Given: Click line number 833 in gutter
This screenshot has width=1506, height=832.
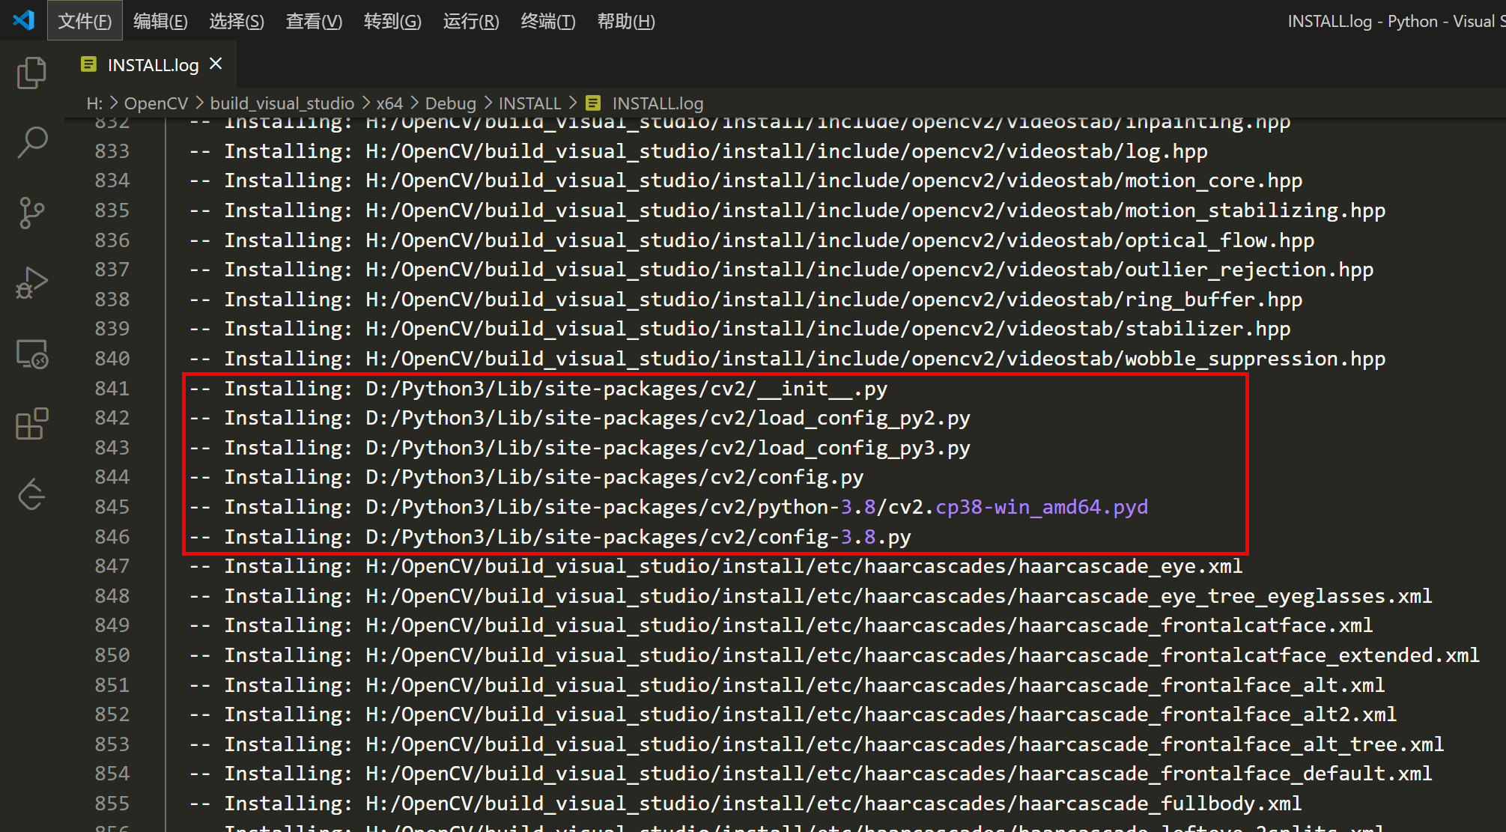Looking at the screenshot, I should [112, 151].
